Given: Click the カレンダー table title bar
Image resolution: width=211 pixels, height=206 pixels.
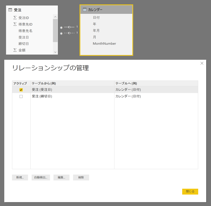Looking at the screenshot, I should (106, 10).
